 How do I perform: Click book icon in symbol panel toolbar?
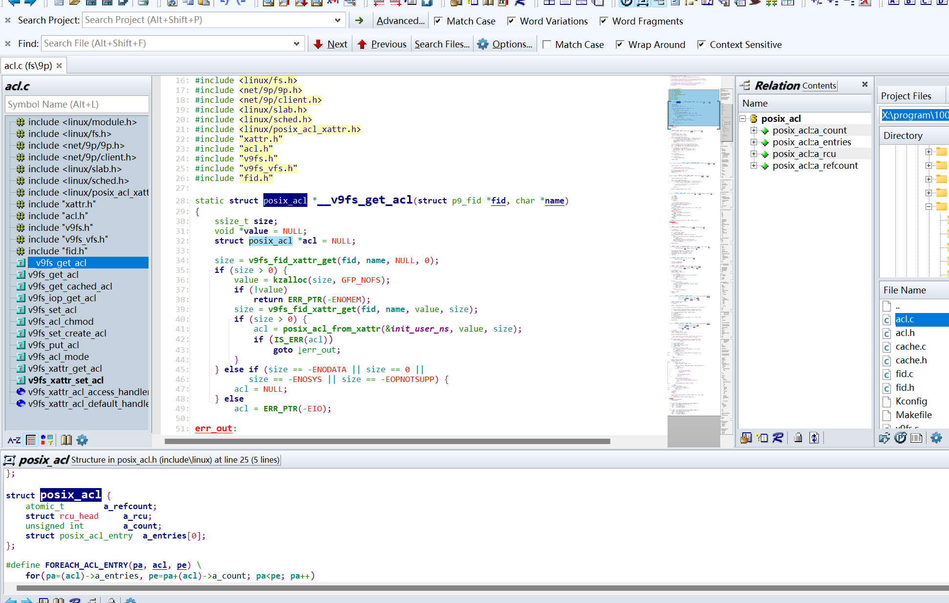click(x=66, y=440)
